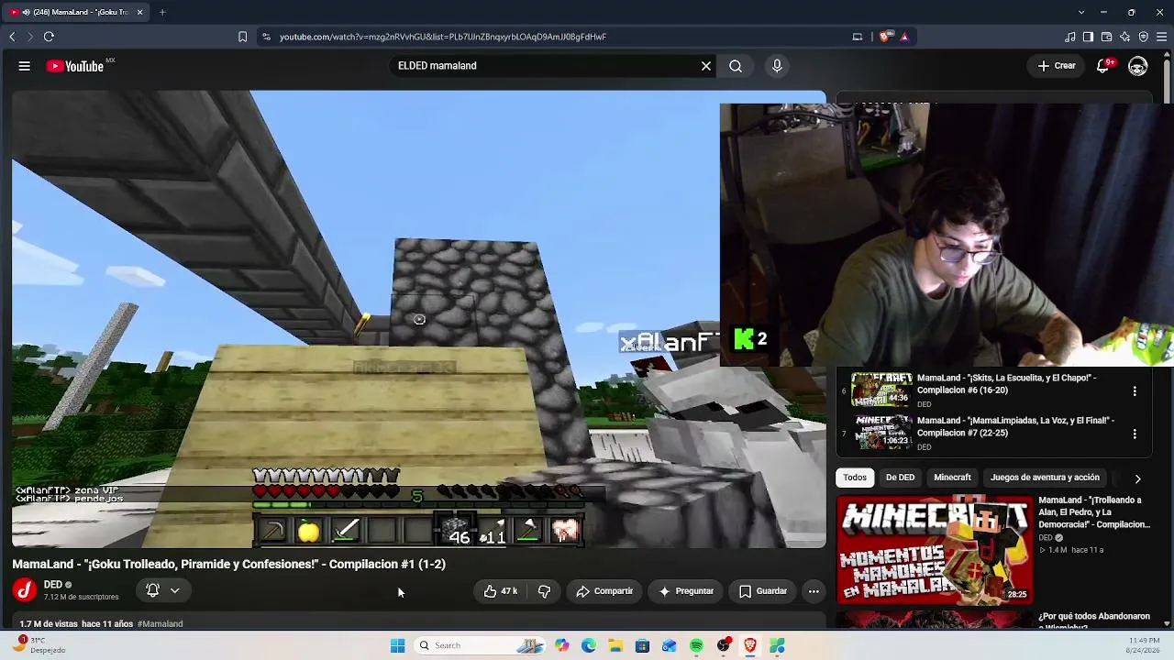Image resolution: width=1174 pixels, height=660 pixels.
Task: Open the #Mamaland hashtag link
Action: [160, 623]
